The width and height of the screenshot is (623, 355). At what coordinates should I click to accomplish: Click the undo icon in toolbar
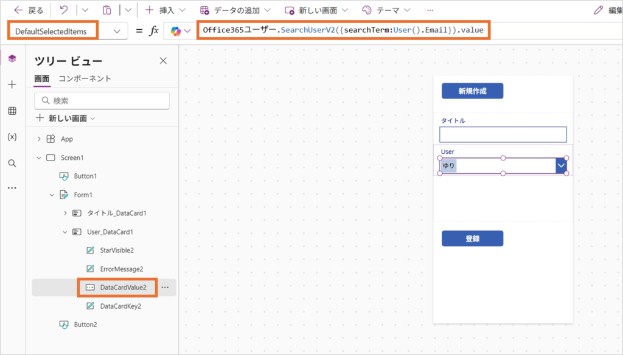[64, 10]
